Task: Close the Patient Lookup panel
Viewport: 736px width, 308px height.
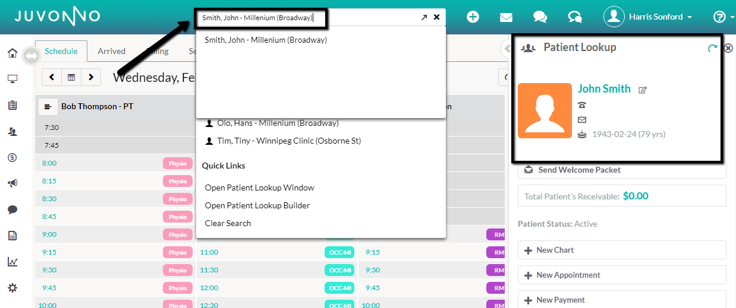Action: pyautogui.click(x=729, y=49)
